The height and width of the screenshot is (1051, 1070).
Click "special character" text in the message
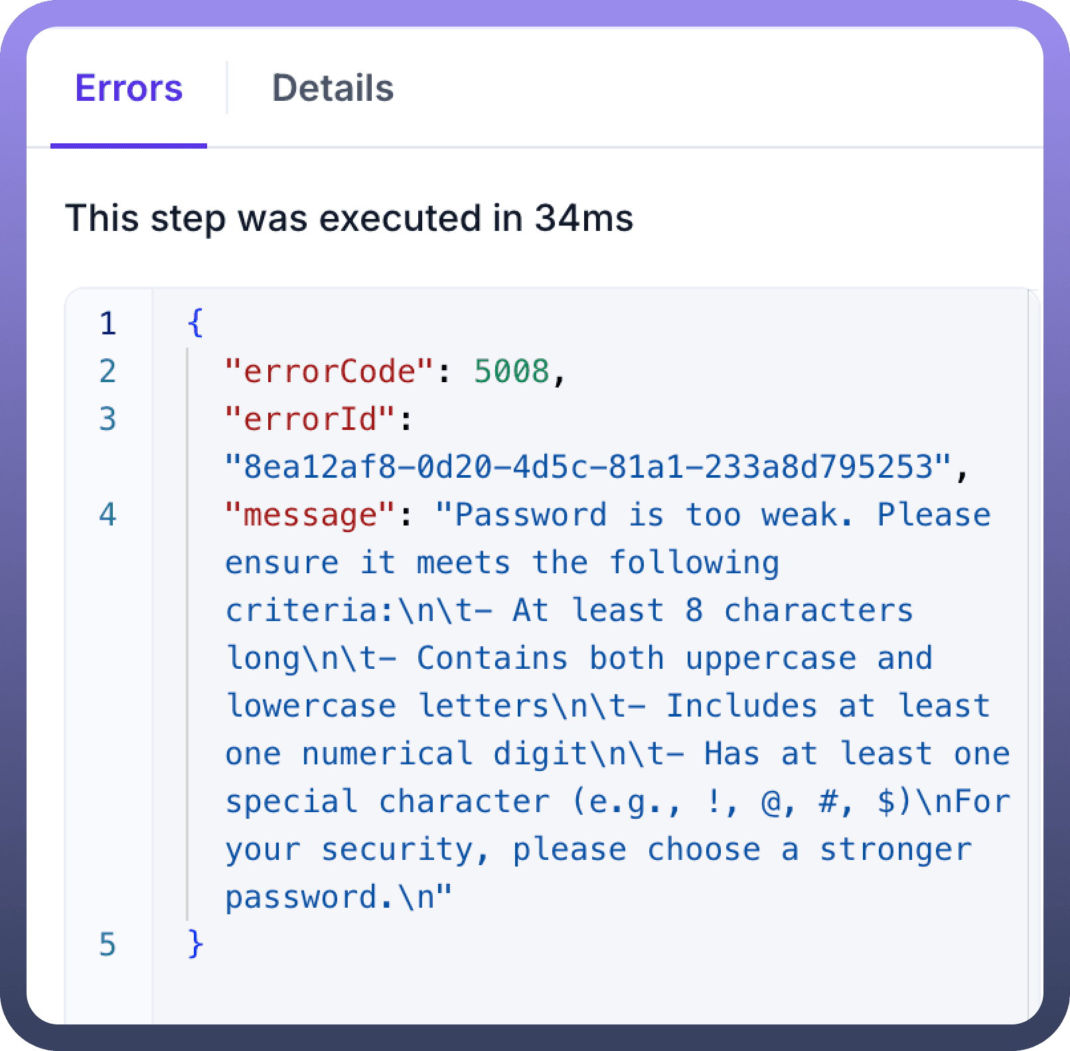(388, 802)
